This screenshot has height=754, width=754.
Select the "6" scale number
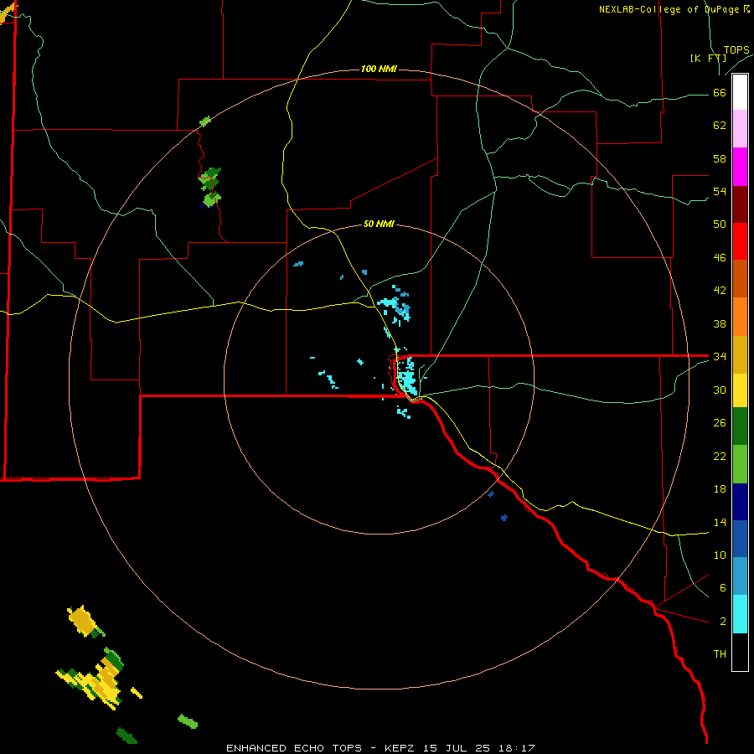(x=723, y=588)
